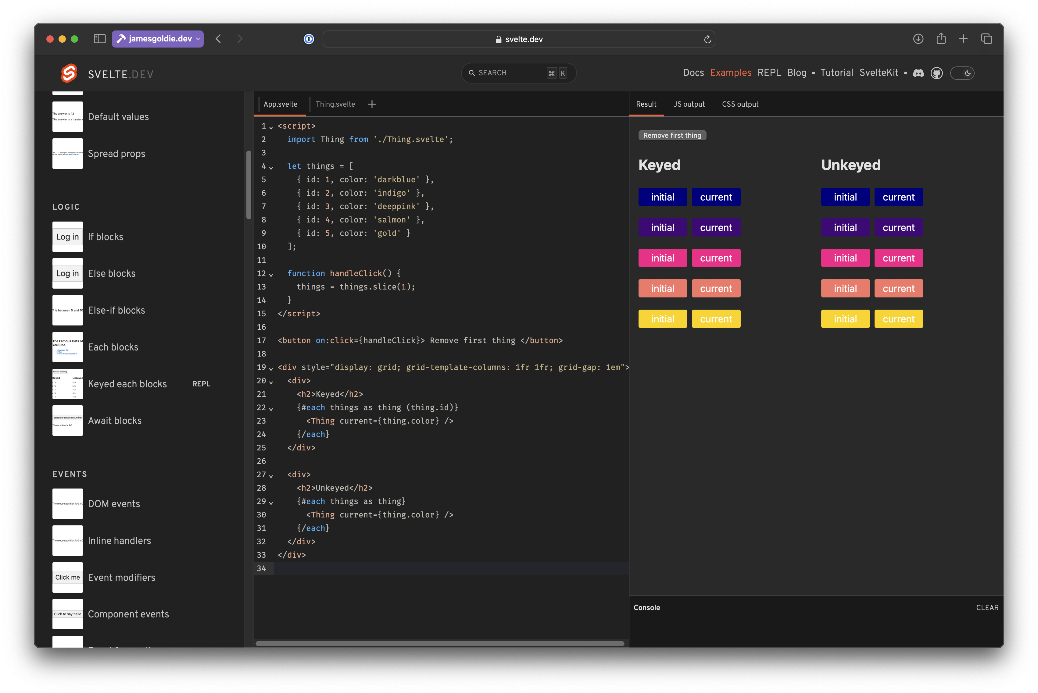Switch to dark/light theme toggle
The image size is (1038, 693).
(963, 73)
